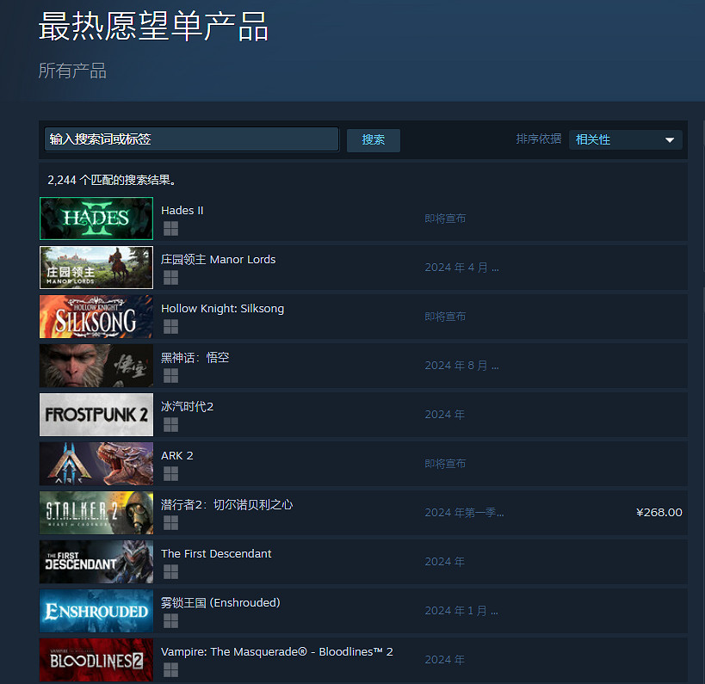This screenshot has height=684, width=705.
Task: Select the ARK 2 cover thumbnail
Action: click(x=96, y=464)
